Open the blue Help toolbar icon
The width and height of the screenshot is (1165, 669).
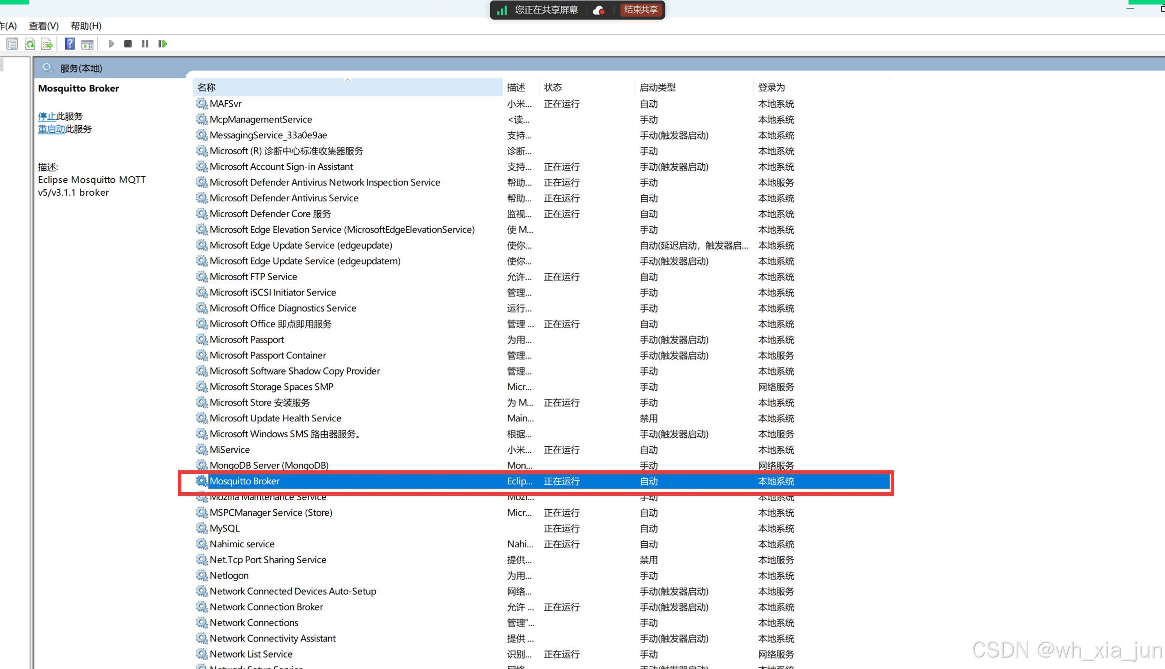click(70, 44)
